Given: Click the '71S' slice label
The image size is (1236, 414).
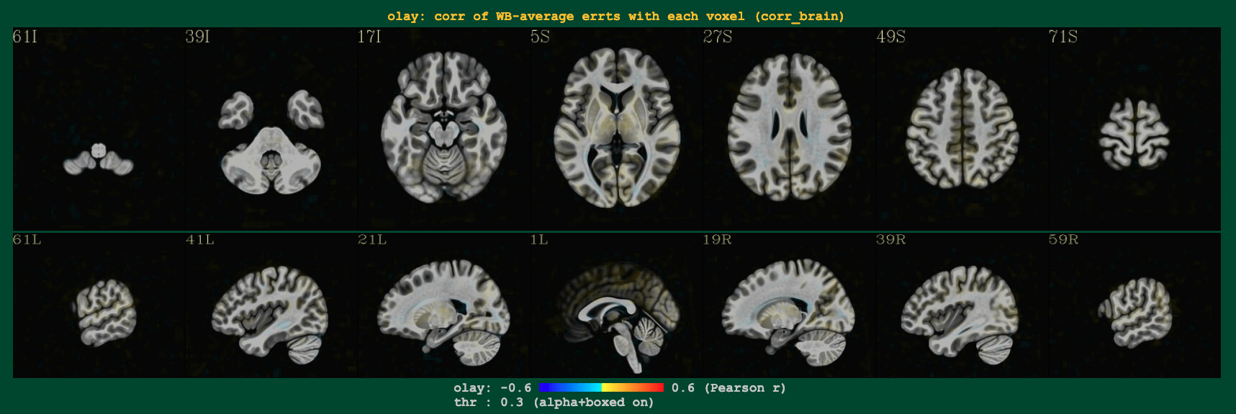Looking at the screenshot, I should click(x=1063, y=37).
